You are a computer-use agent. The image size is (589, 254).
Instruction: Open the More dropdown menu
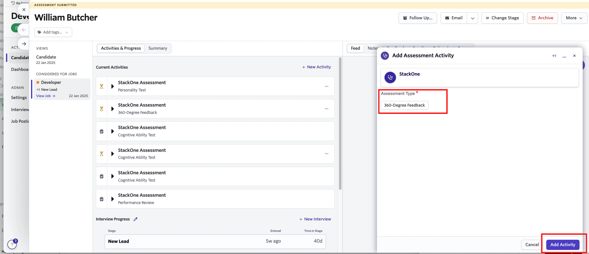click(574, 18)
